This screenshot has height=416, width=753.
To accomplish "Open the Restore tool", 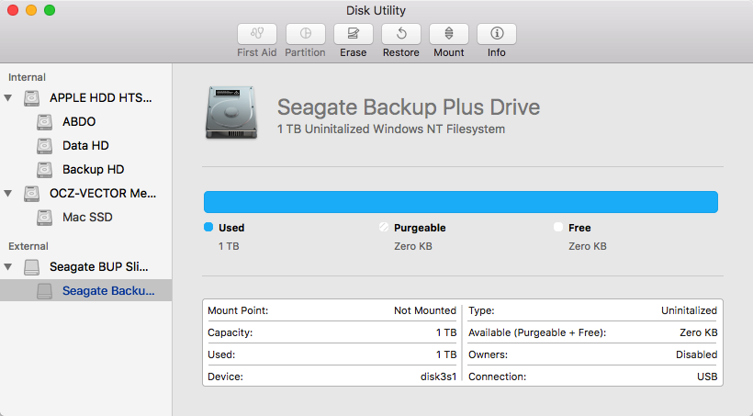I will pos(401,34).
